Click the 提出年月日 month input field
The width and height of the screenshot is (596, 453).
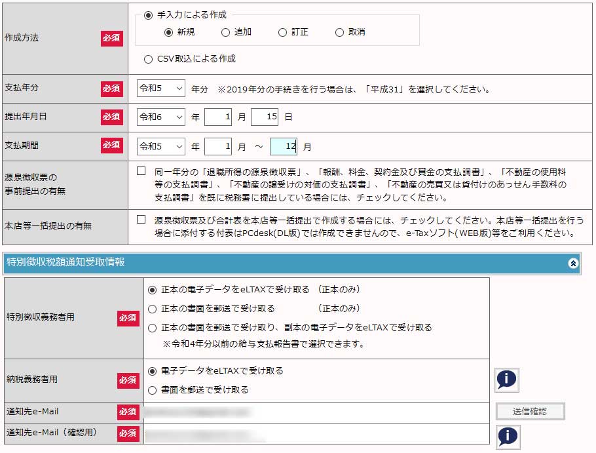coord(218,117)
